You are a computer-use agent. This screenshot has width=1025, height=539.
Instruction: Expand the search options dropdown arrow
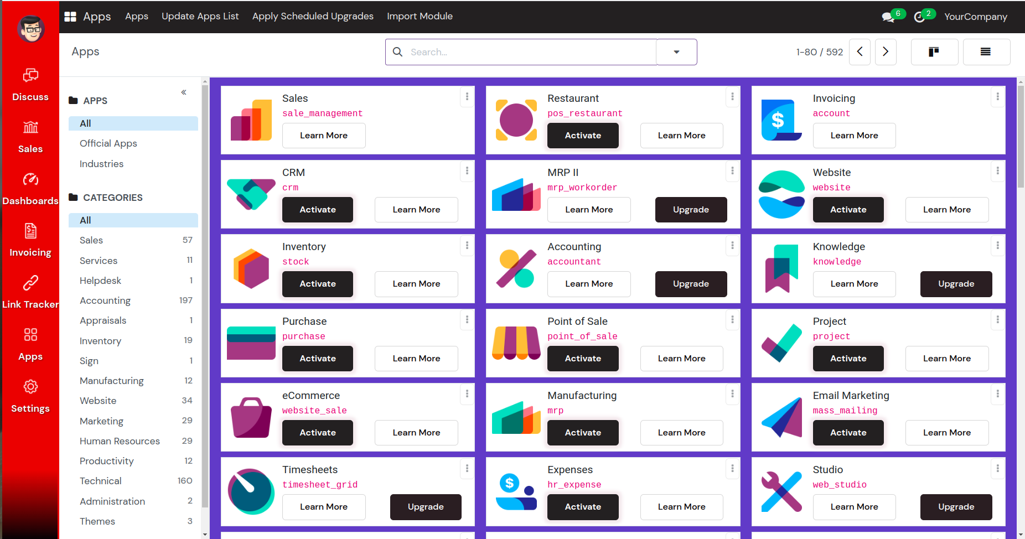[x=676, y=52]
